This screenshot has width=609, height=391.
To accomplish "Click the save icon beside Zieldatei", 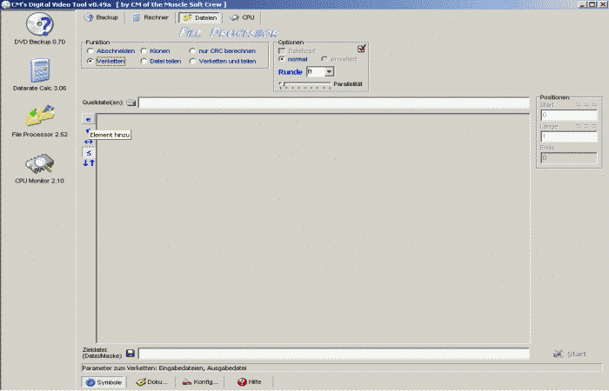I will click(130, 354).
